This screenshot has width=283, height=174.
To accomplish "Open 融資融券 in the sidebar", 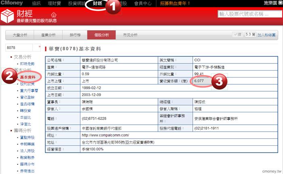I will pyautogui.click(x=27, y=157).
